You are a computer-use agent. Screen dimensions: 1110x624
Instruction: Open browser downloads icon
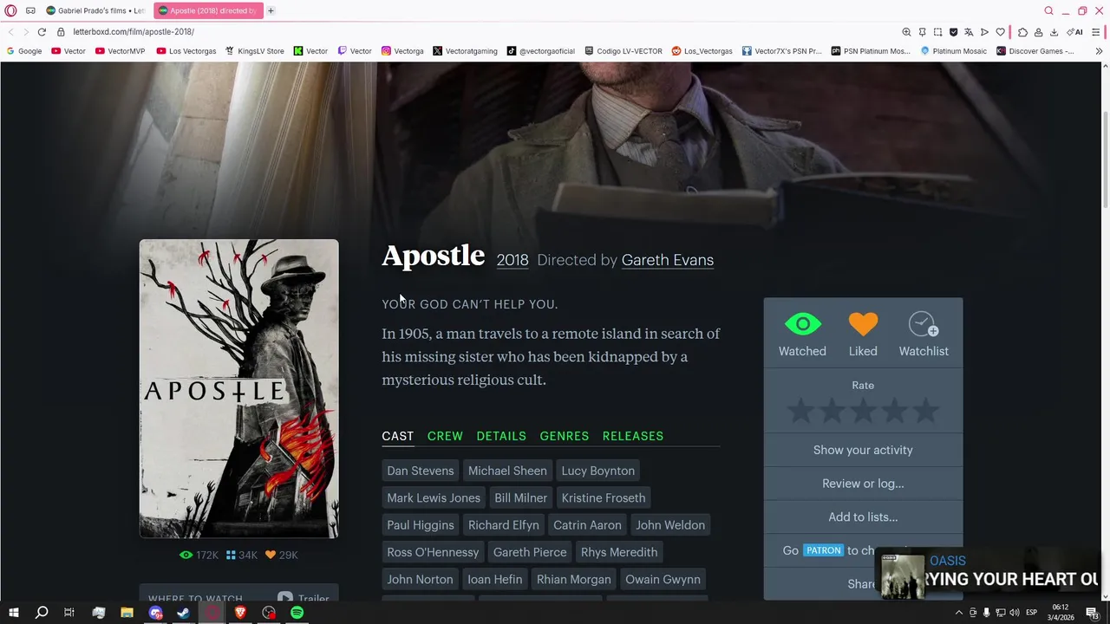click(x=1054, y=32)
